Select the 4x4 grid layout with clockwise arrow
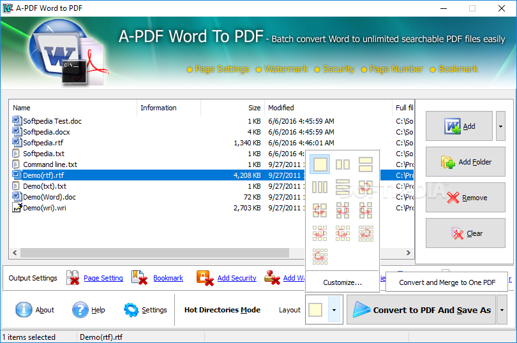517x343 pixels. 366,233
